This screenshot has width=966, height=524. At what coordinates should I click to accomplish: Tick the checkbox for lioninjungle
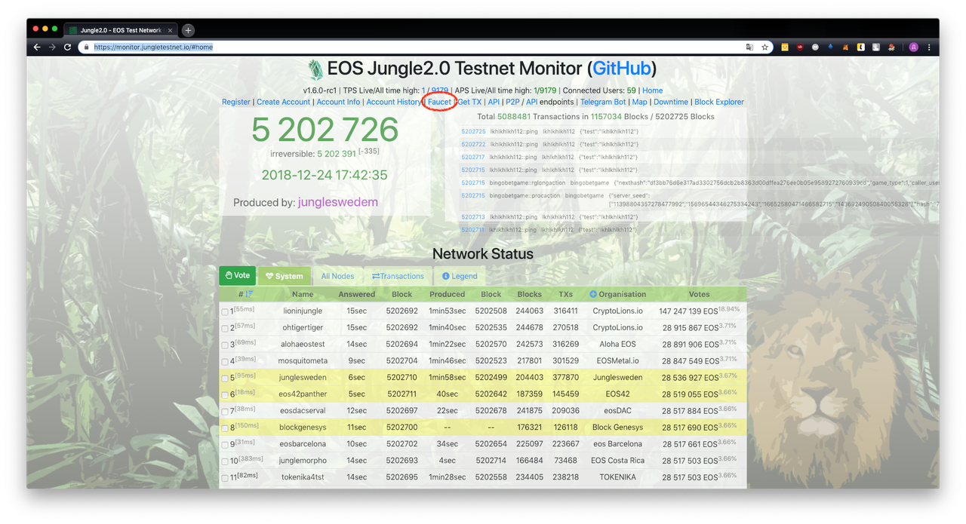point(225,312)
